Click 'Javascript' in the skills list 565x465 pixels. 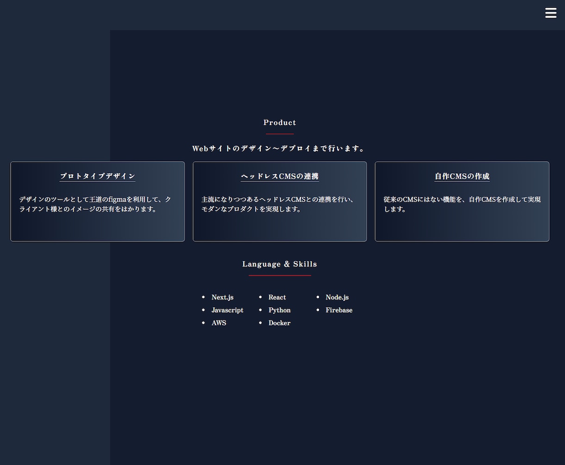(x=227, y=310)
